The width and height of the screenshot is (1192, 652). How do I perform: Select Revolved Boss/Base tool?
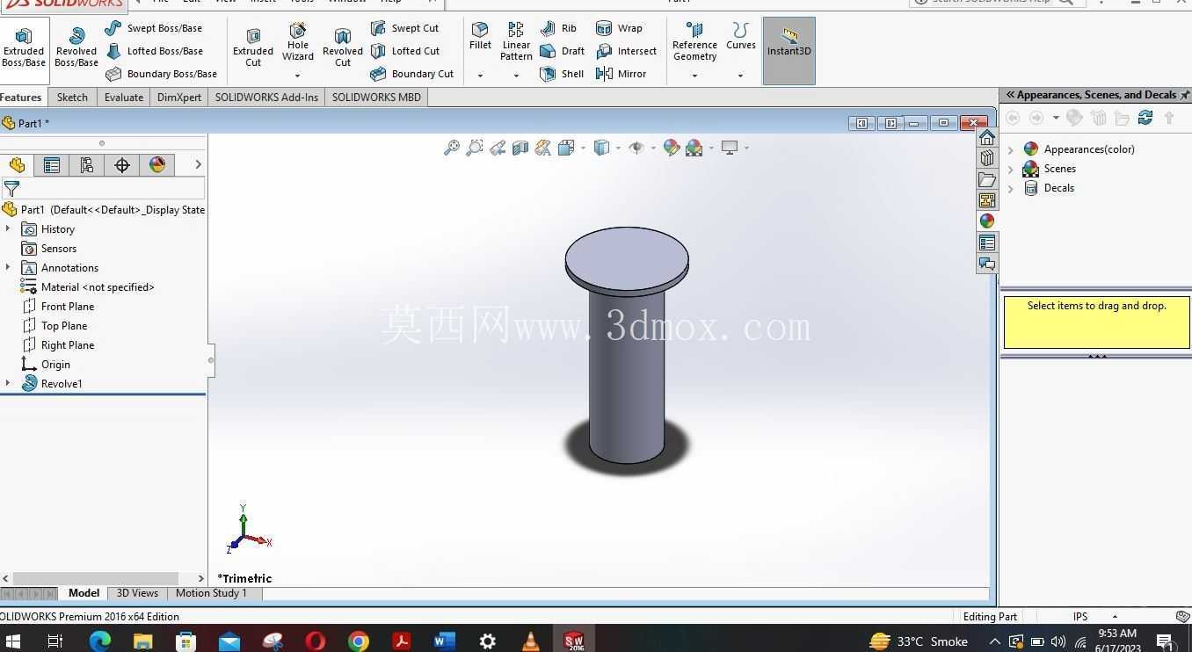(x=76, y=47)
